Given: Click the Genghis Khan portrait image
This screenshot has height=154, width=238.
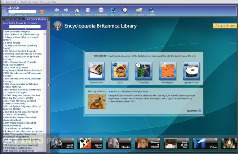Looking at the screenshot, I should point(97,102).
